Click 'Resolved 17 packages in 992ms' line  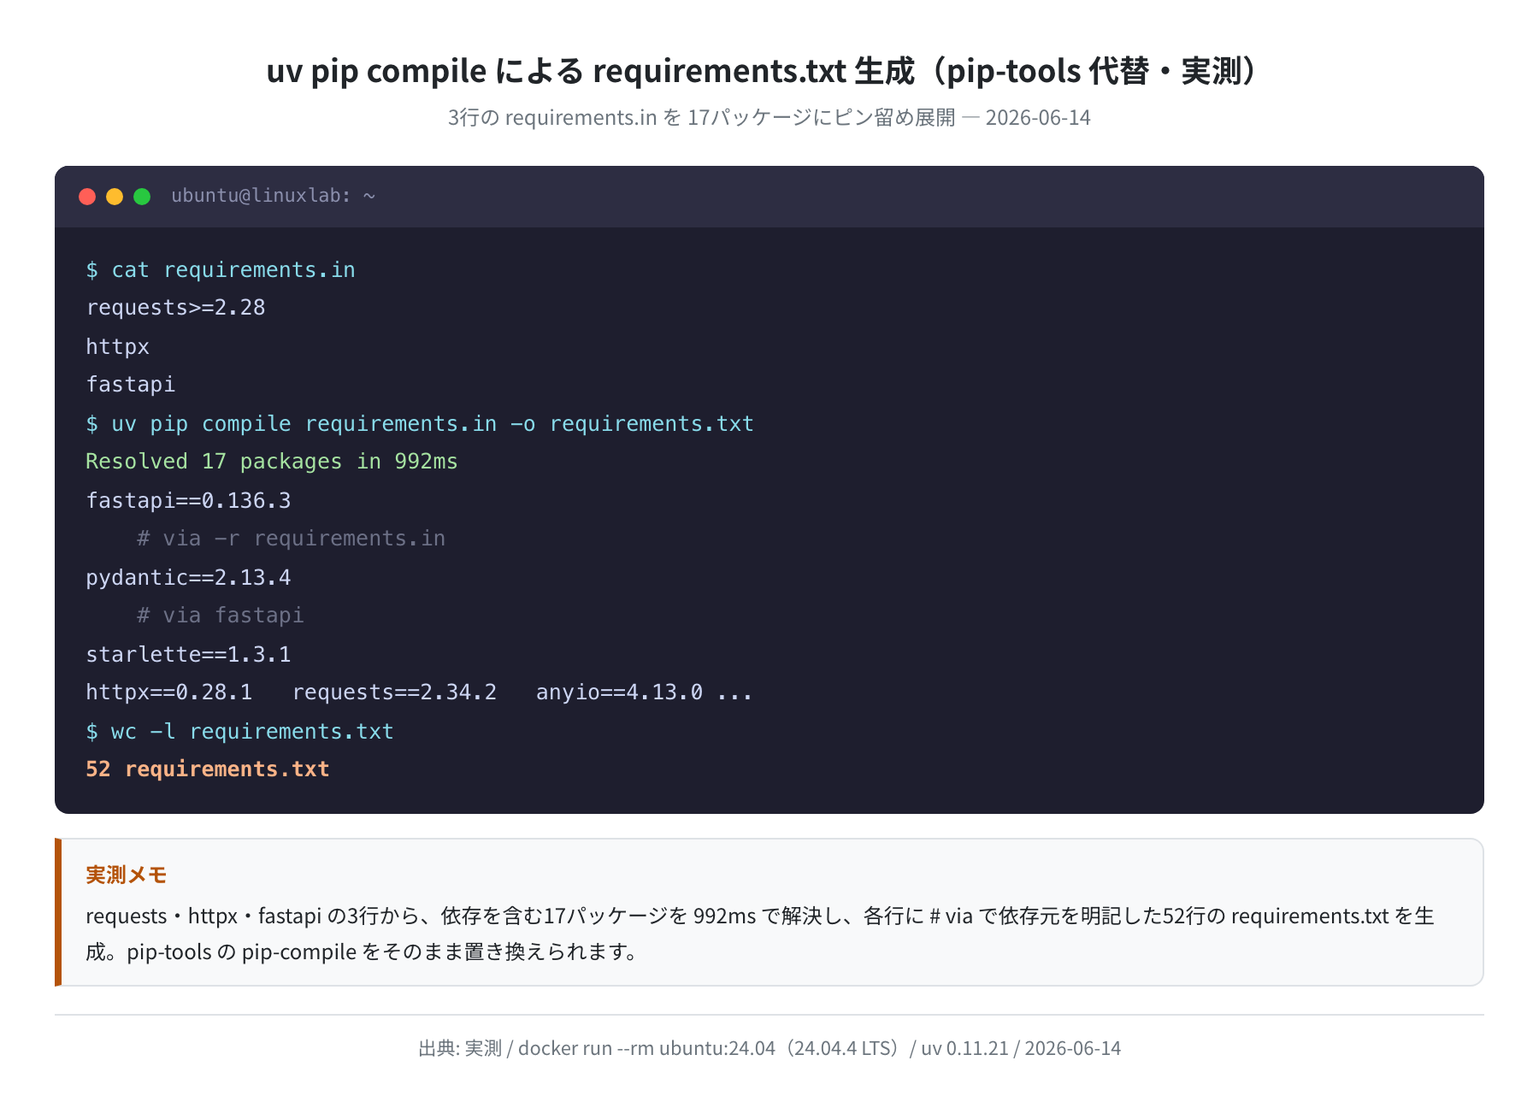(272, 462)
